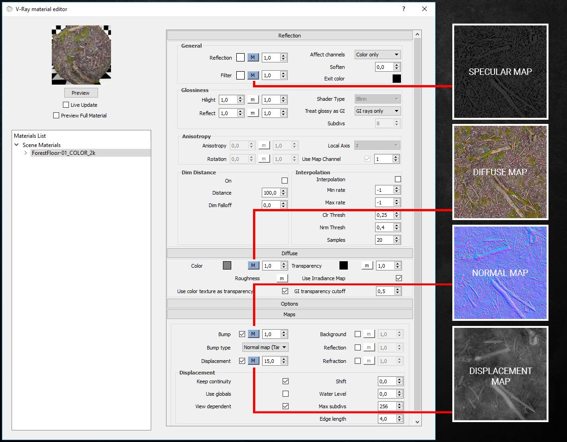567x442 pixels.
Task: Uncheck Keep continuity
Action: pos(285,381)
